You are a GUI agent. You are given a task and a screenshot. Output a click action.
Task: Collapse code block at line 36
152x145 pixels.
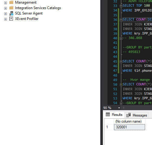click(x=121, y=20)
